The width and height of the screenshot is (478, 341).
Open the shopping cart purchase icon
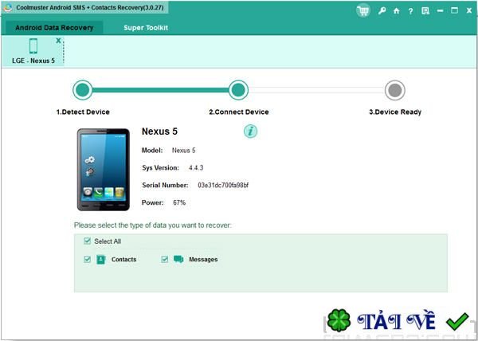tap(363, 11)
